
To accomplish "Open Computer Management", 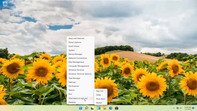I will click(81, 66).
